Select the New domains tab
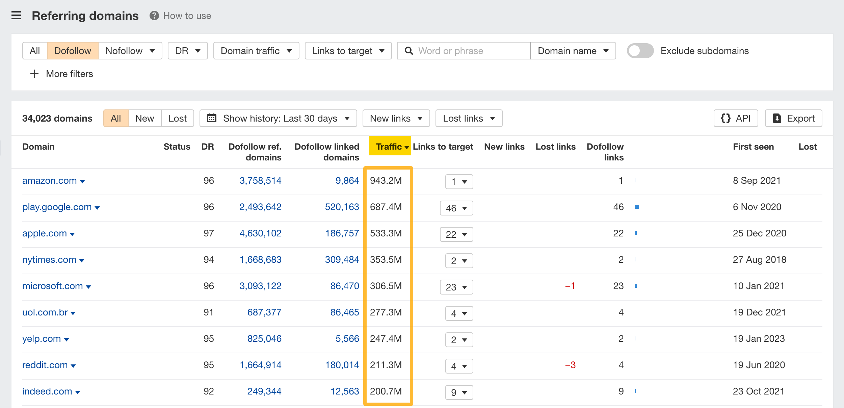Viewport: 844px width, 408px height. (144, 118)
